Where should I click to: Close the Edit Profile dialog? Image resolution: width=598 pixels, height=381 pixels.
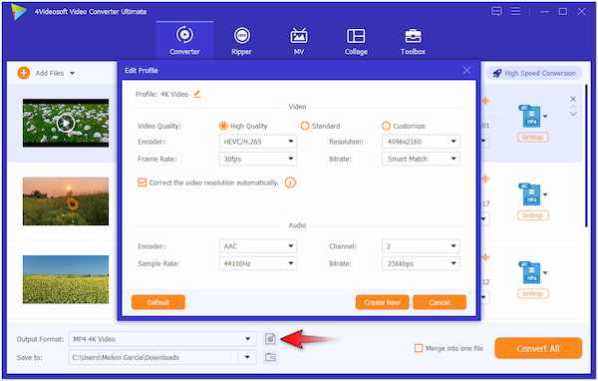coord(466,70)
